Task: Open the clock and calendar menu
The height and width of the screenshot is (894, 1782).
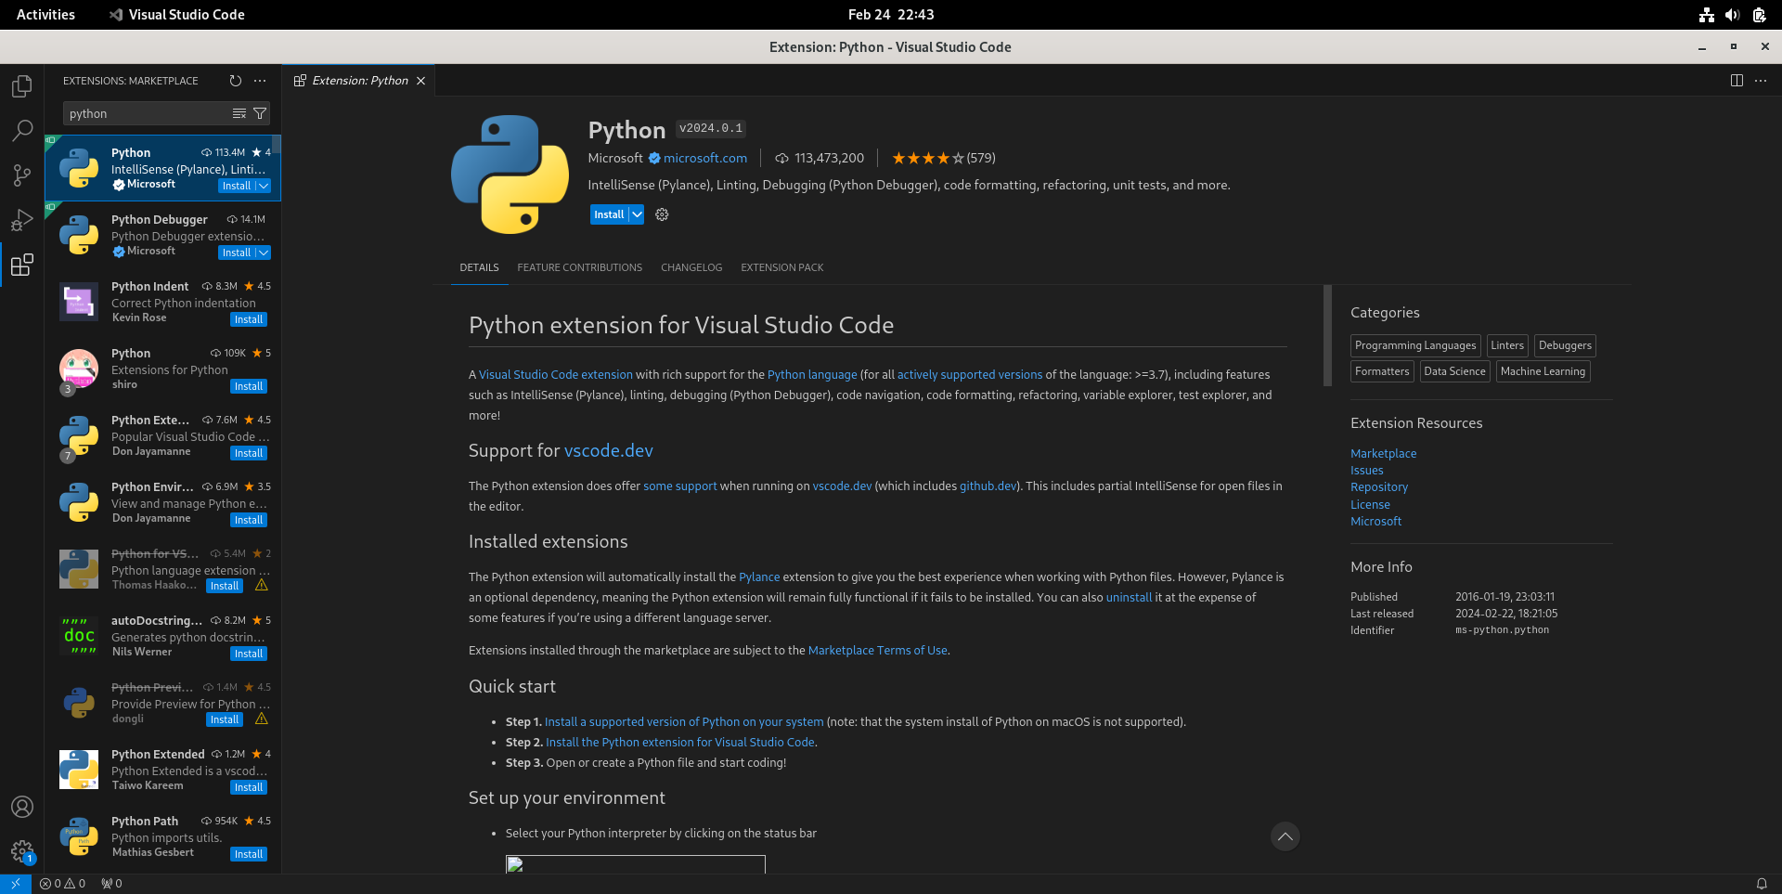Action: 891,15
